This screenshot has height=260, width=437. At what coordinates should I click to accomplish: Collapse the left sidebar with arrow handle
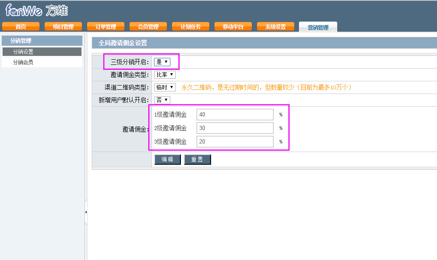[86, 211]
